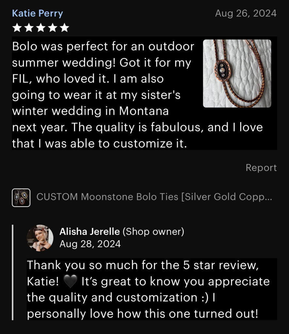Click the Shop owner label

click(153, 232)
